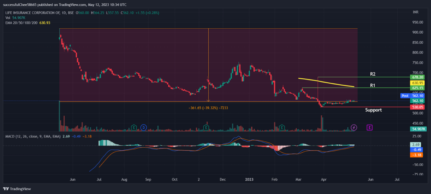Click the purple upcoming earnings E marker
Screen dimensions: 431x194
coord(370,127)
